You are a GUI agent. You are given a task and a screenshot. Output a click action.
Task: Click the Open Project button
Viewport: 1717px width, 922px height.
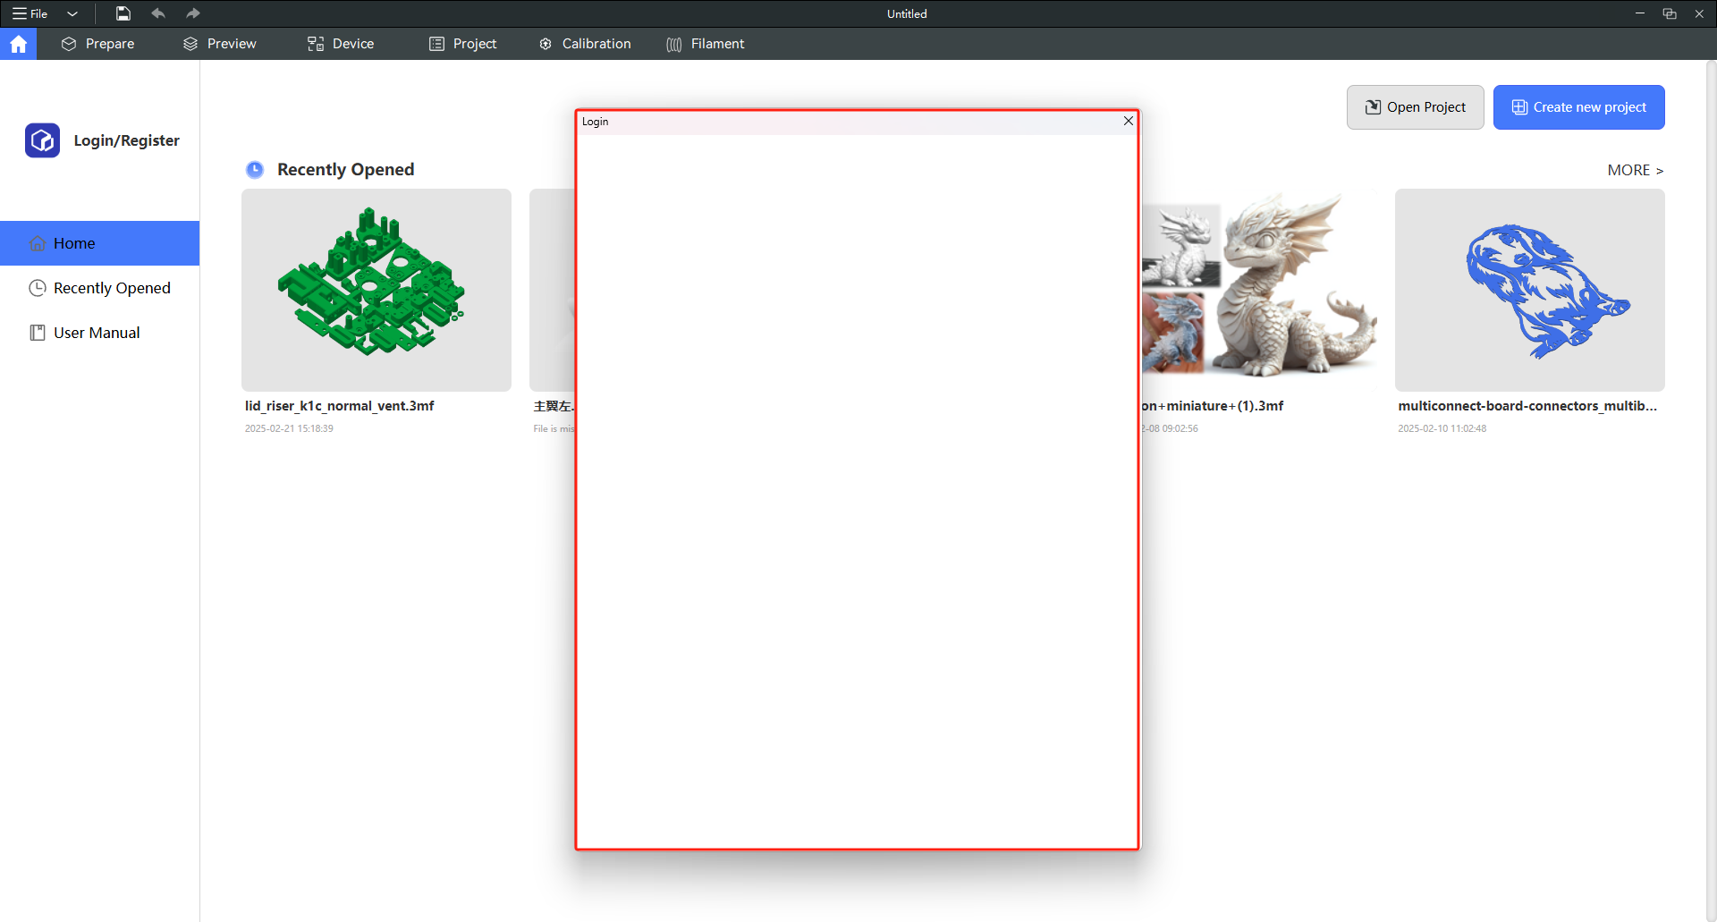click(1415, 106)
